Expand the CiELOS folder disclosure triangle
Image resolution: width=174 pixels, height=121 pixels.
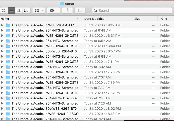[2, 25]
